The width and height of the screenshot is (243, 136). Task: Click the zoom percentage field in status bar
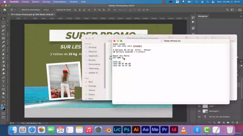[x=12, y=123]
